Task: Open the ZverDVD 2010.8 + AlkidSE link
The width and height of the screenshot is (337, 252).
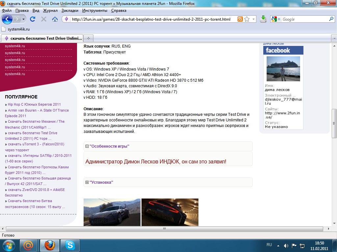Action: coord(35,192)
